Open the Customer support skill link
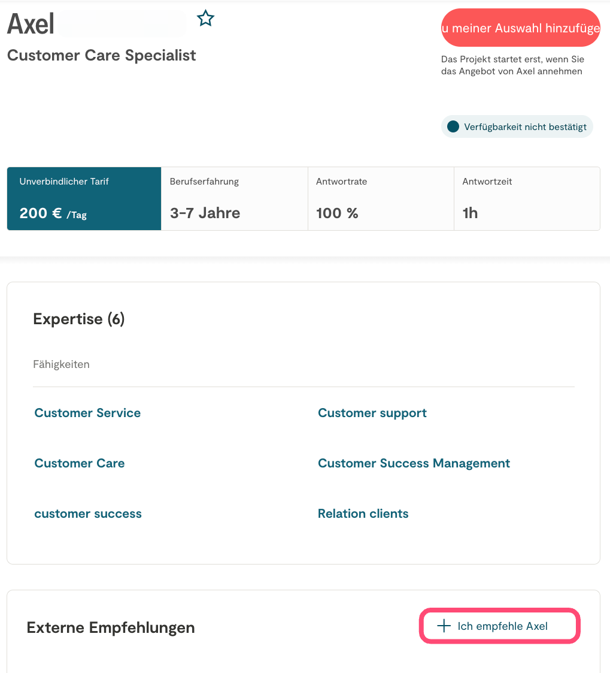The width and height of the screenshot is (610, 673). [372, 413]
